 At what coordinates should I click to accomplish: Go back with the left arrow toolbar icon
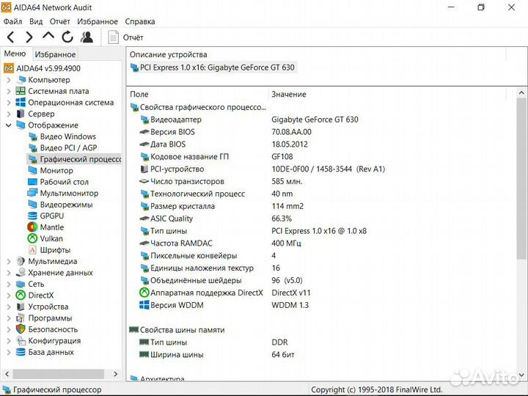(x=10, y=37)
